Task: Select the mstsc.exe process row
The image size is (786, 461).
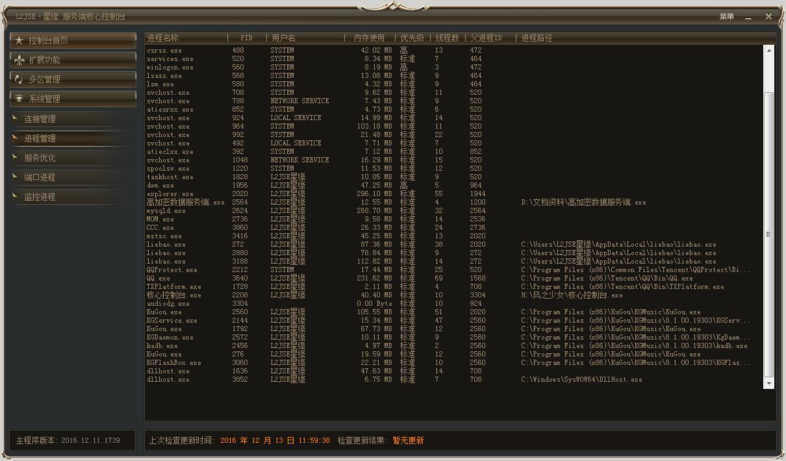Action: click(453, 236)
